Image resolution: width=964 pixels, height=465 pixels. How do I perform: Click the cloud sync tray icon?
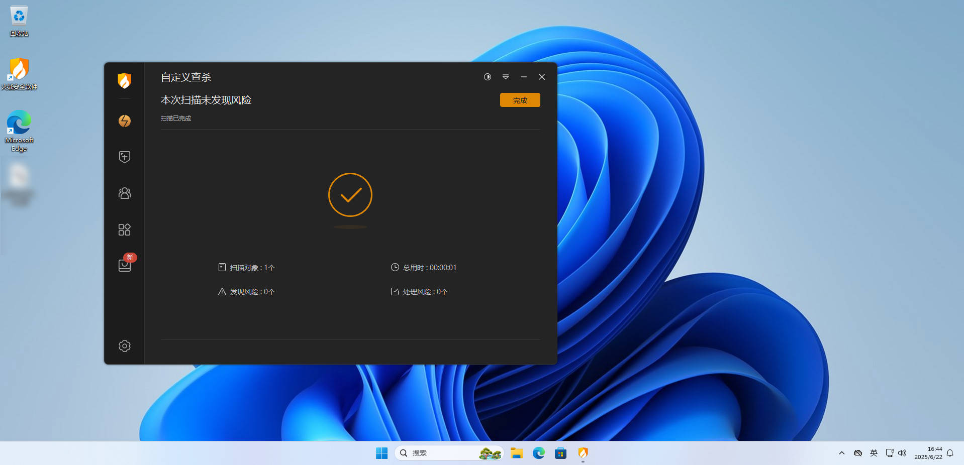pyautogui.click(x=858, y=453)
